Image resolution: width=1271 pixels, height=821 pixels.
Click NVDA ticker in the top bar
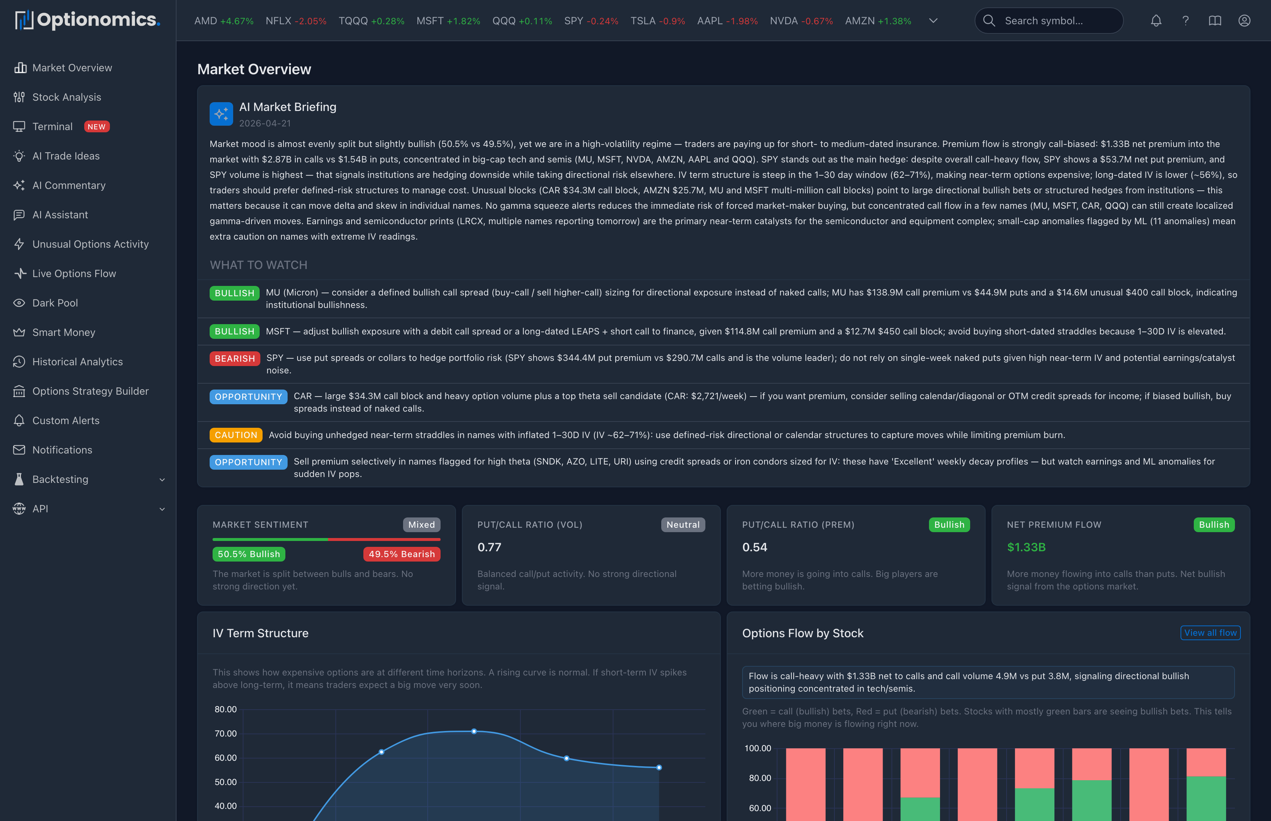point(801,21)
